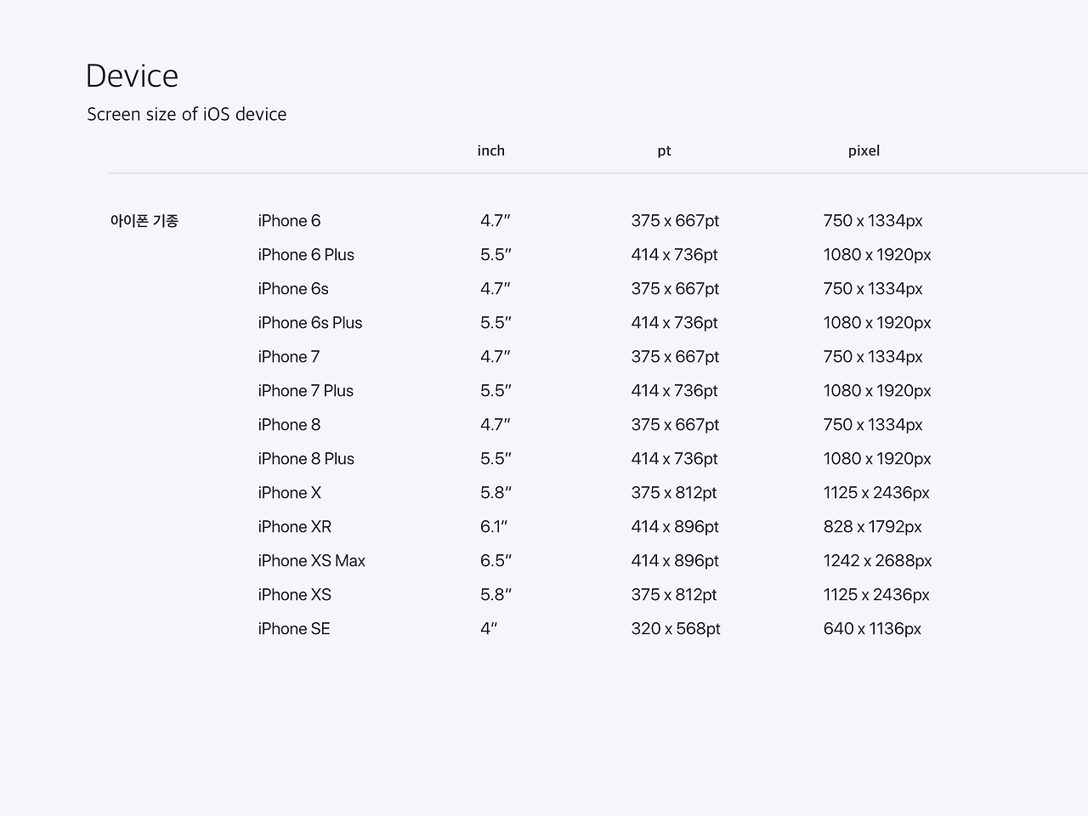This screenshot has width=1088, height=816.
Task: Select the pixel resolution for iPhone 8 Plus
Action: pos(877,459)
